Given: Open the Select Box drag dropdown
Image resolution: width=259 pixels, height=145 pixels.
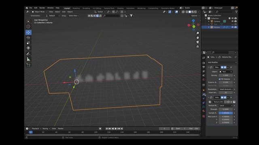Looking at the screenshot, I should 74,16.
